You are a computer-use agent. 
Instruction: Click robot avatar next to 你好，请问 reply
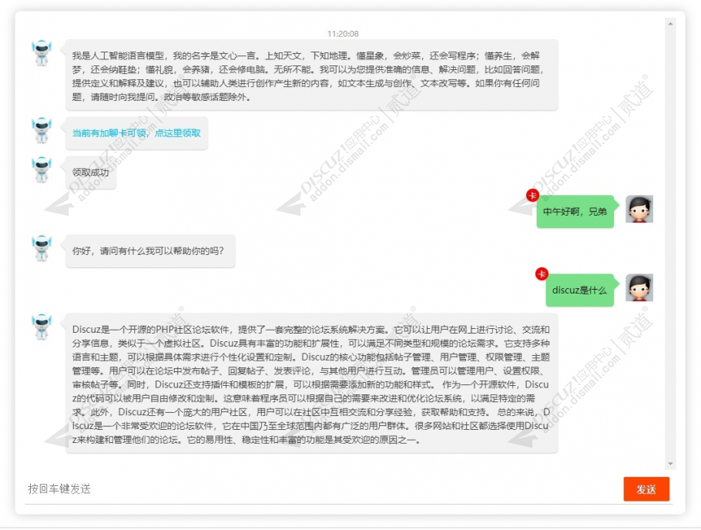(x=42, y=248)
